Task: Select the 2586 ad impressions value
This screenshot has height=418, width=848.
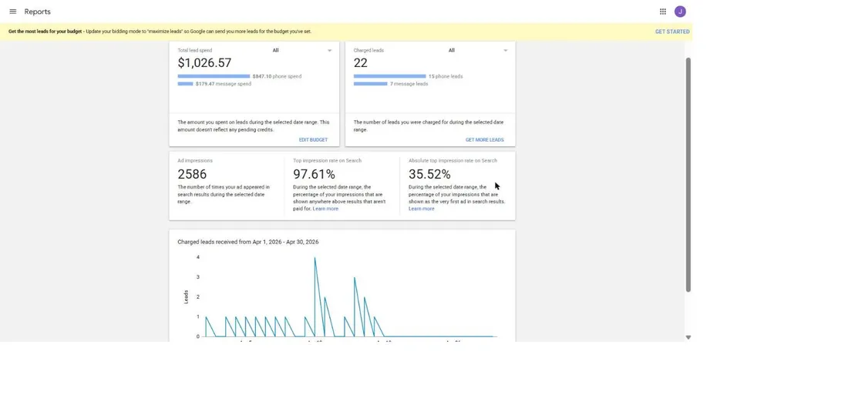Action: [192, 175]
